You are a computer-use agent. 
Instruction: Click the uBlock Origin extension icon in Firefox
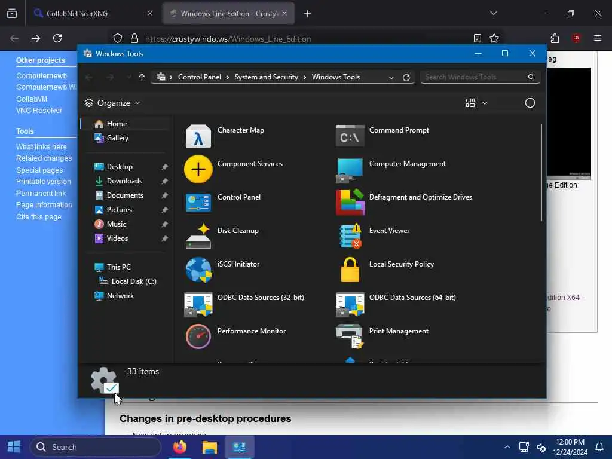pyautogui.click(x=576, y=38)
